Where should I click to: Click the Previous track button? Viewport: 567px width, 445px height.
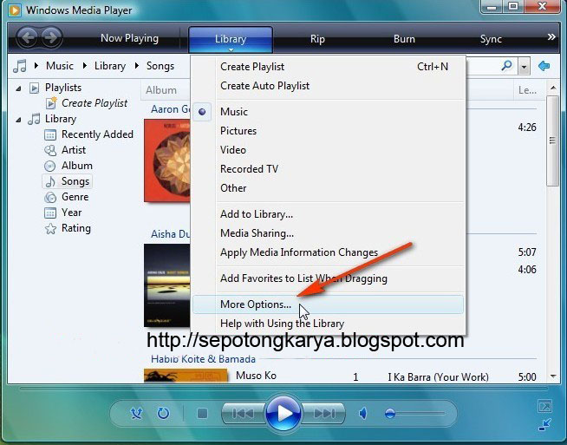pos(242,413)
